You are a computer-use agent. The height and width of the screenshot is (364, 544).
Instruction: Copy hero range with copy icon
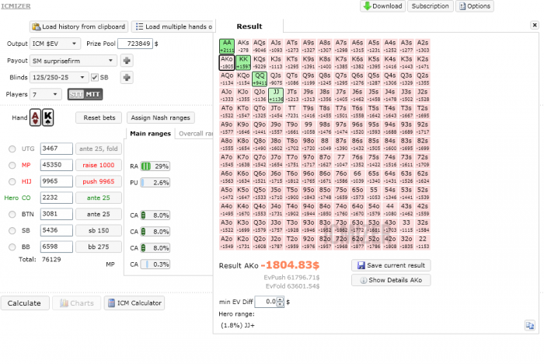click(530, 325)
